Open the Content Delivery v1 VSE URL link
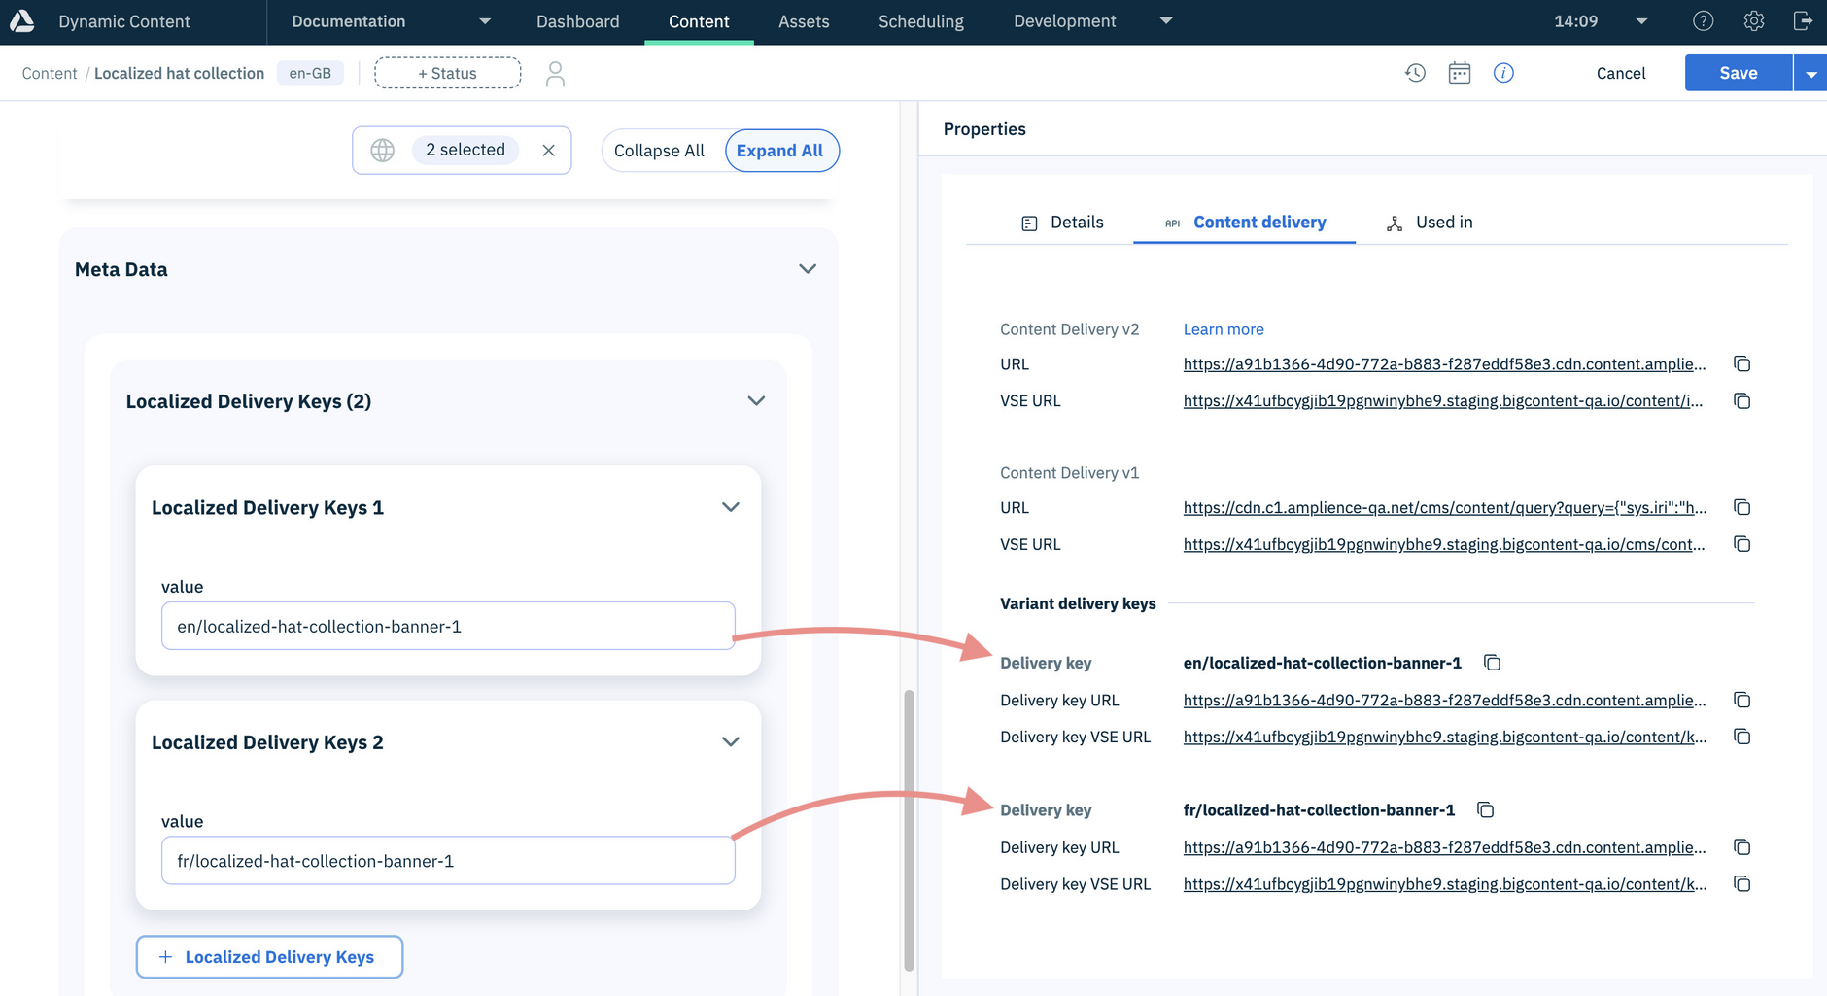 (x=1444, y=545)
